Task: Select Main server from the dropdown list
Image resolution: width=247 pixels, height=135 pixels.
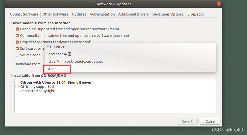Action: point(130,46)
